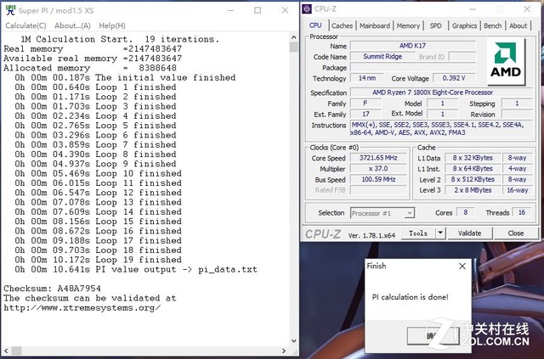
Task: Click the Multiplier value x 37.0
Action: point(378,168)
